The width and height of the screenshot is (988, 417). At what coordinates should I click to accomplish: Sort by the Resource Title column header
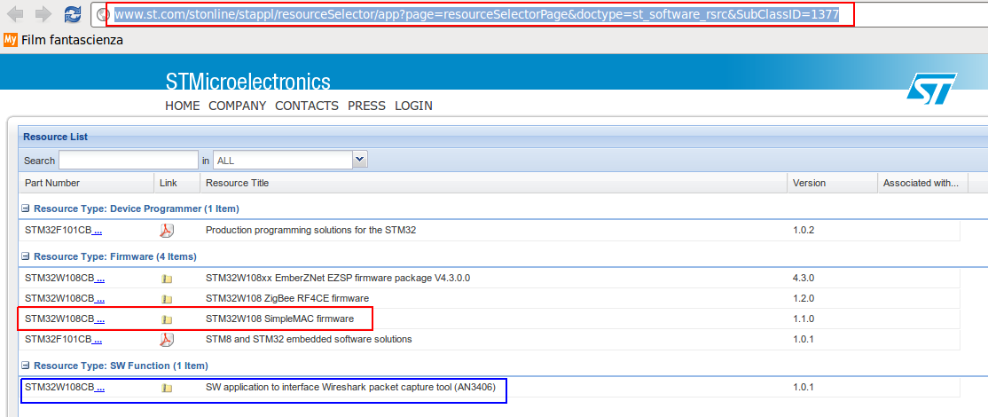coord(237,183)
